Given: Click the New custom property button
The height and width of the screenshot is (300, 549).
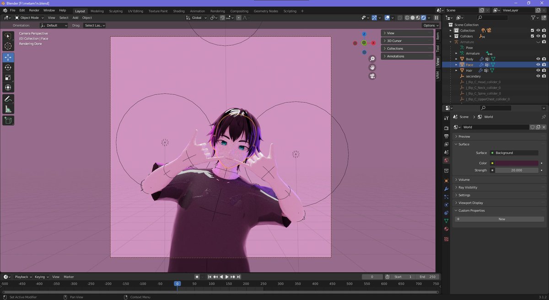Looking at the screenshot, I should (x=500, y=219).
